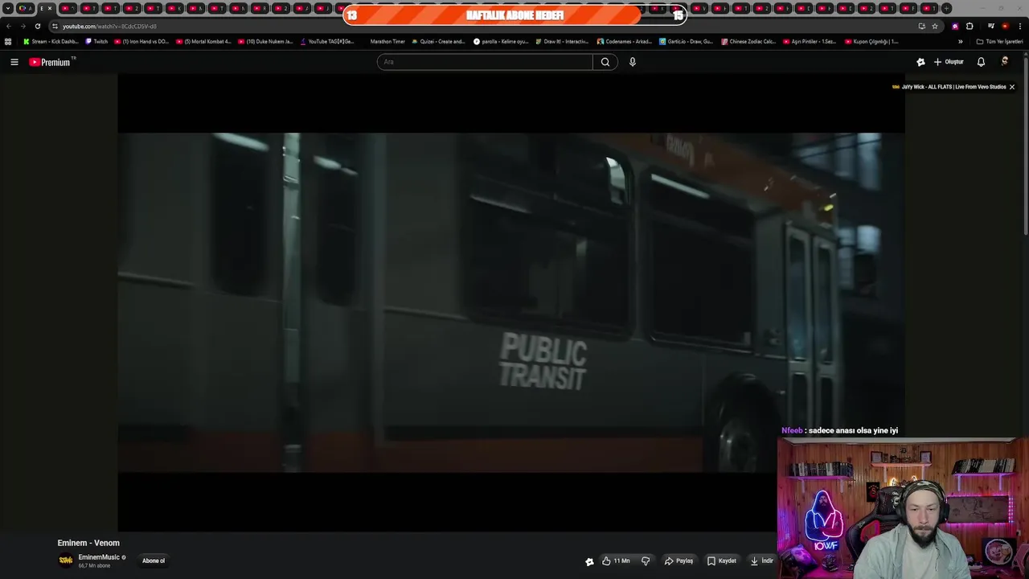Close the active browser tab
The image size is (1029, 579).
point(50,8)
